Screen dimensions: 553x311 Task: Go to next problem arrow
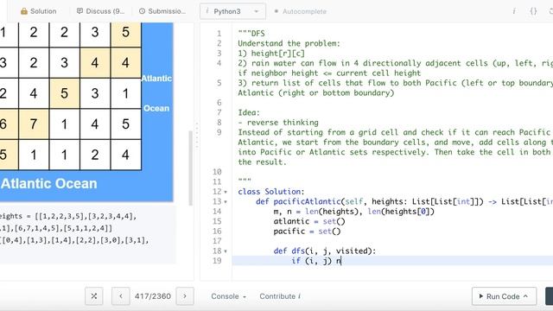(185, 296)
